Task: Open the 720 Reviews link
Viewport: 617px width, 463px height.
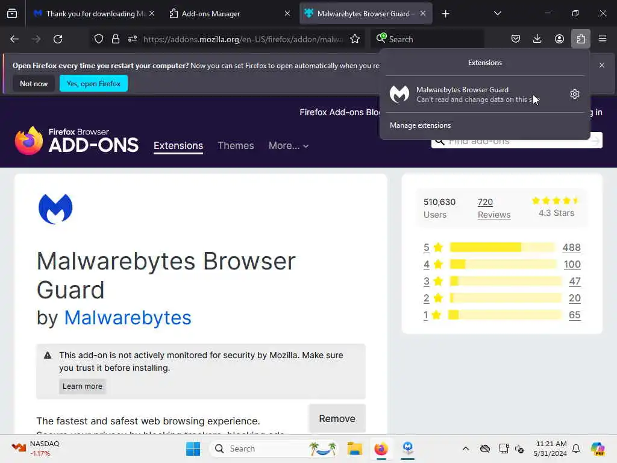Action: pos(494,208)
